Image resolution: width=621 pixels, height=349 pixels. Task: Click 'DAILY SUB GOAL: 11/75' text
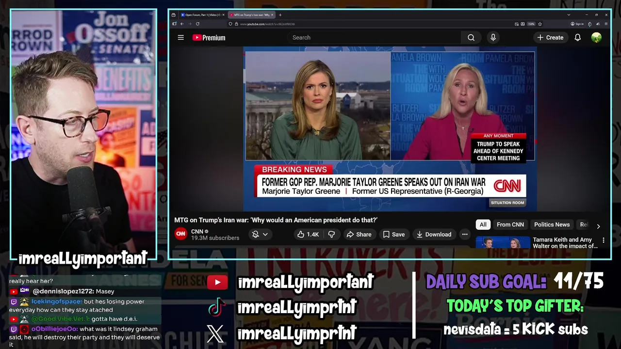tap(515, 282)
